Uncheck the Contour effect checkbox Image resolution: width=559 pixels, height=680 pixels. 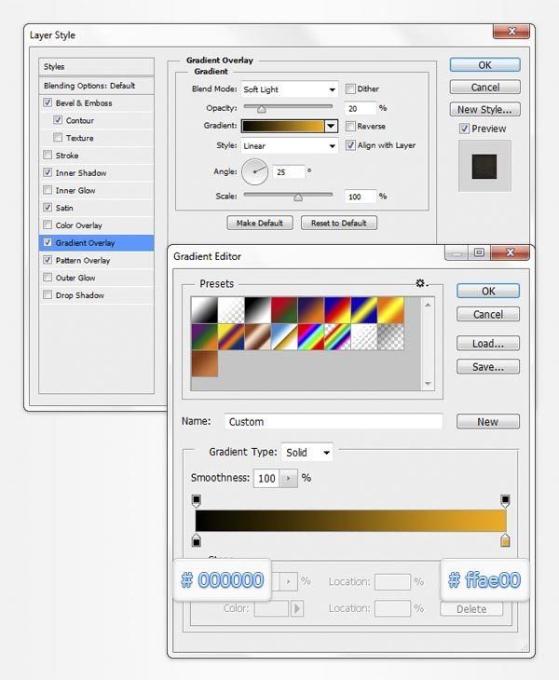click(x=58, y=120)
